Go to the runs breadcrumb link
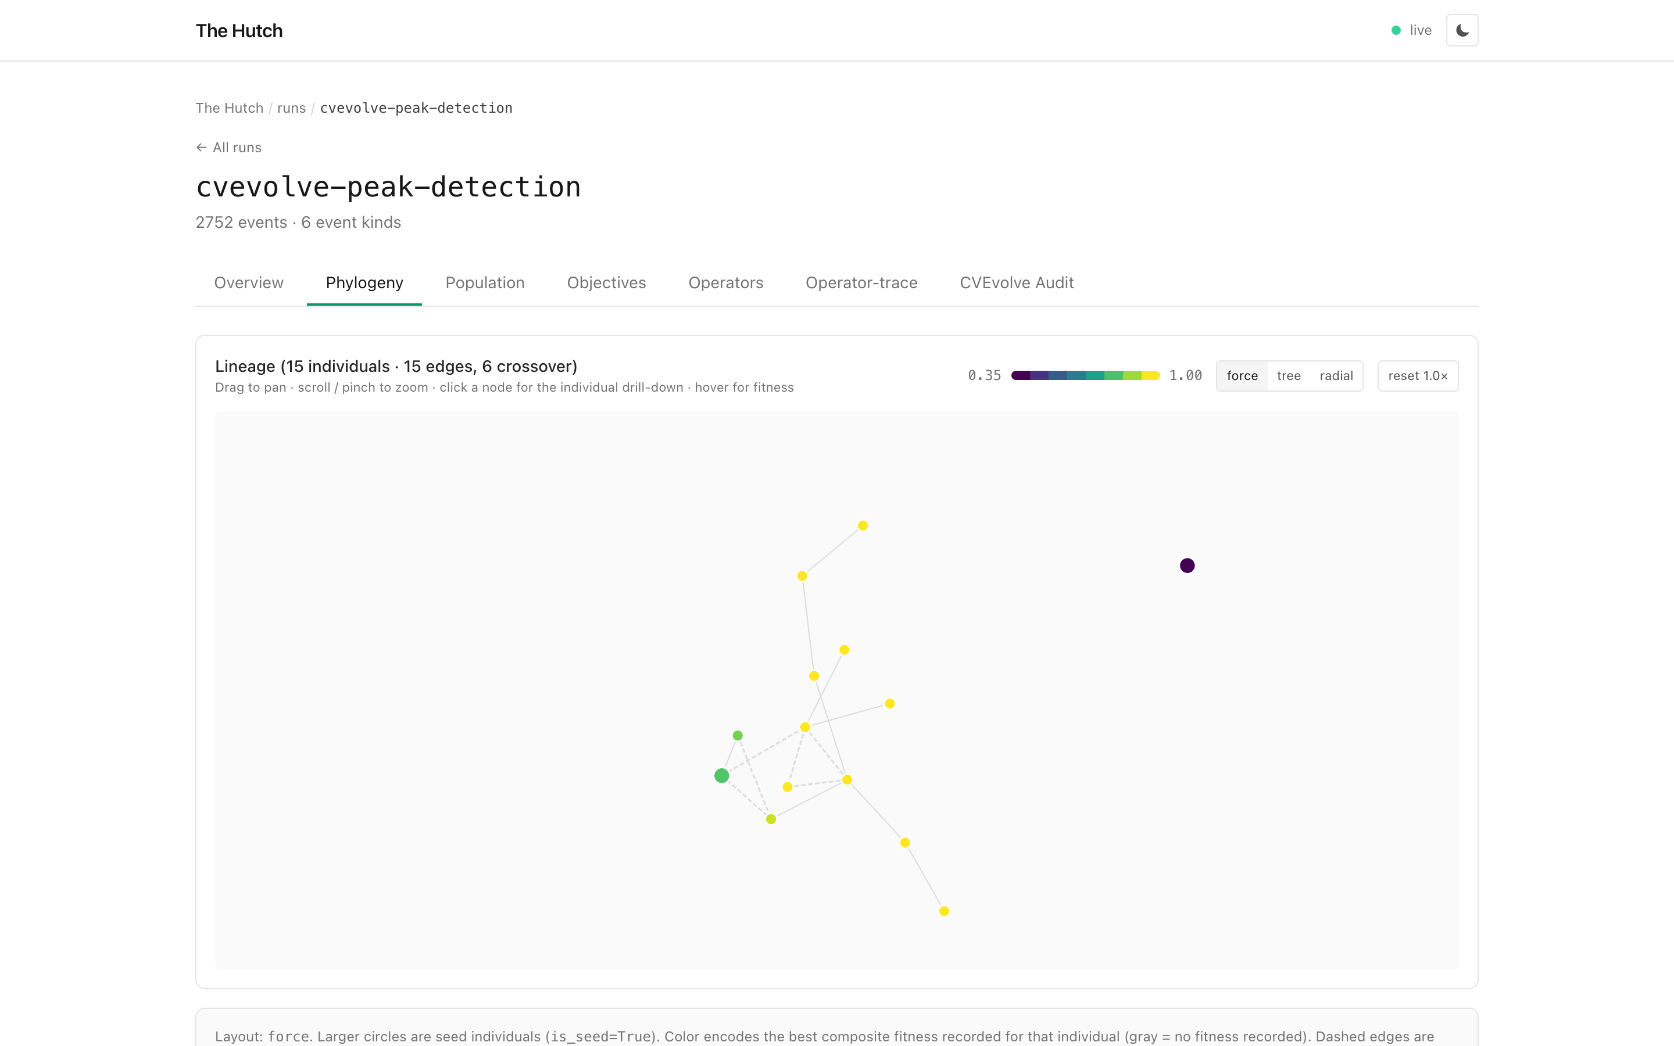1674x1046 pixels. (291, 108)
